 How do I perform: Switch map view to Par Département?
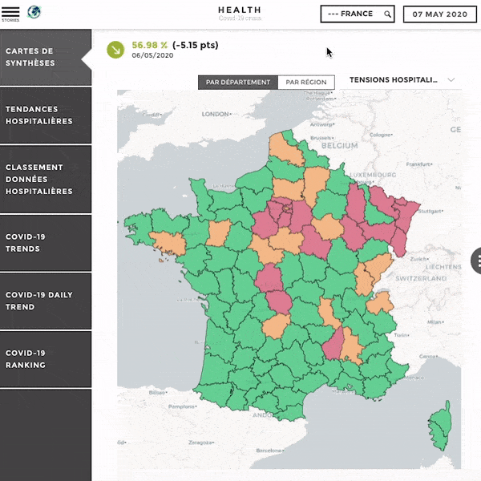pyautogui.click(x=237, y=83)
